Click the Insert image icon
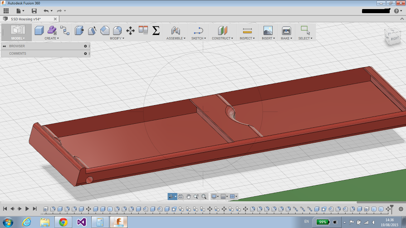 click(x=268, y=30)
